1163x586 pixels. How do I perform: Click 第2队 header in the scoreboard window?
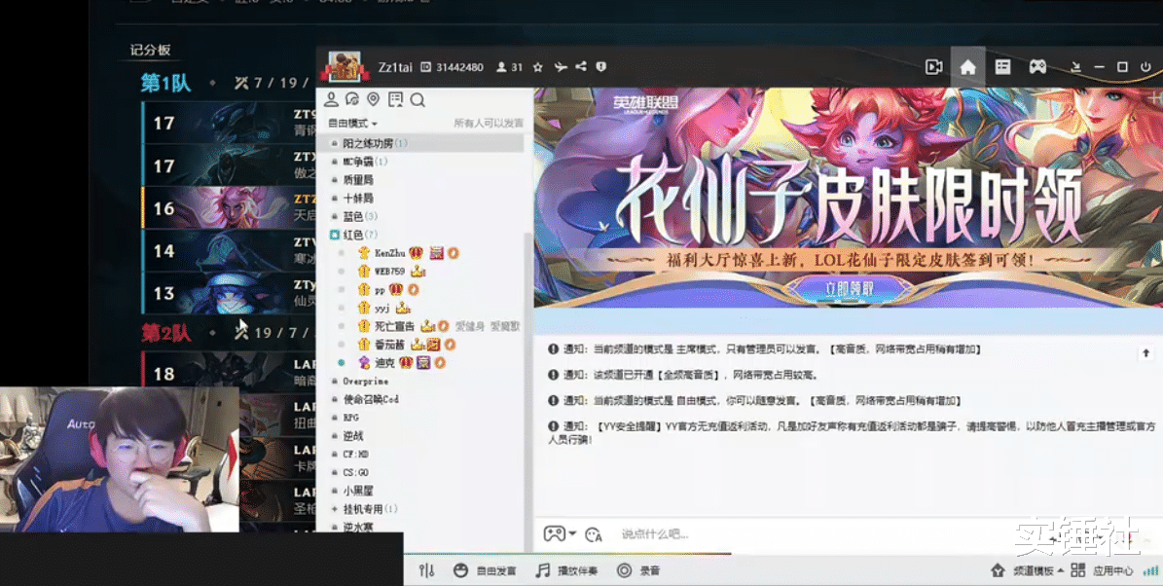pyautogui.click(x=165, y=333)
